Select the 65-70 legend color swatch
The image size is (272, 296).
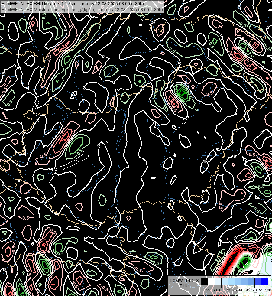pos(225,281)
